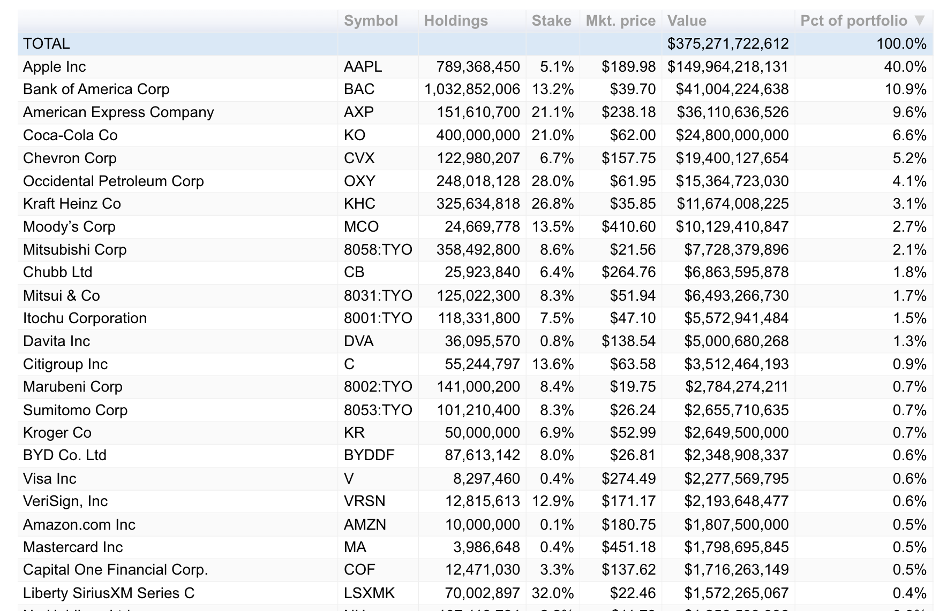Click the 8002:TYO symbol cell
947x611 pixels.
pos(378,387)
